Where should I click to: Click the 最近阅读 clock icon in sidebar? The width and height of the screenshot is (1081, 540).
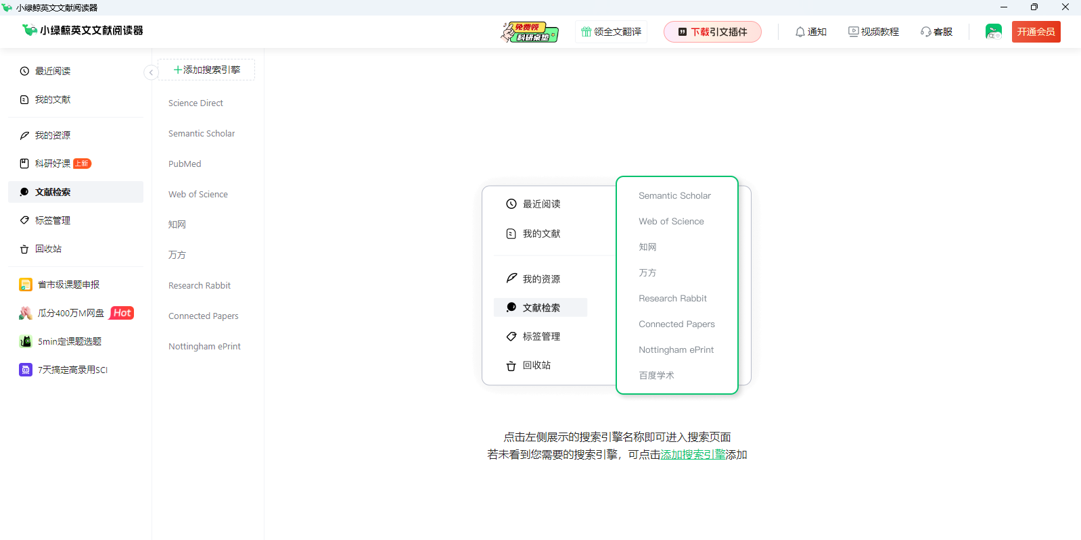coord(24,71)
